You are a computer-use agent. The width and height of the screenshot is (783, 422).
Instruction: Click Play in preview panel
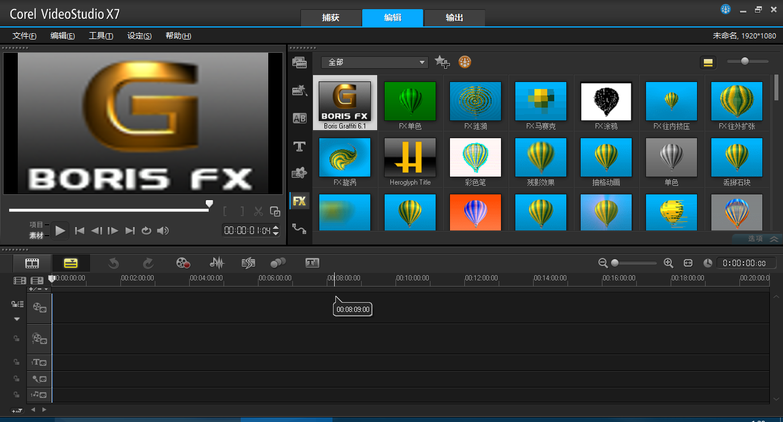click(61, 230)
